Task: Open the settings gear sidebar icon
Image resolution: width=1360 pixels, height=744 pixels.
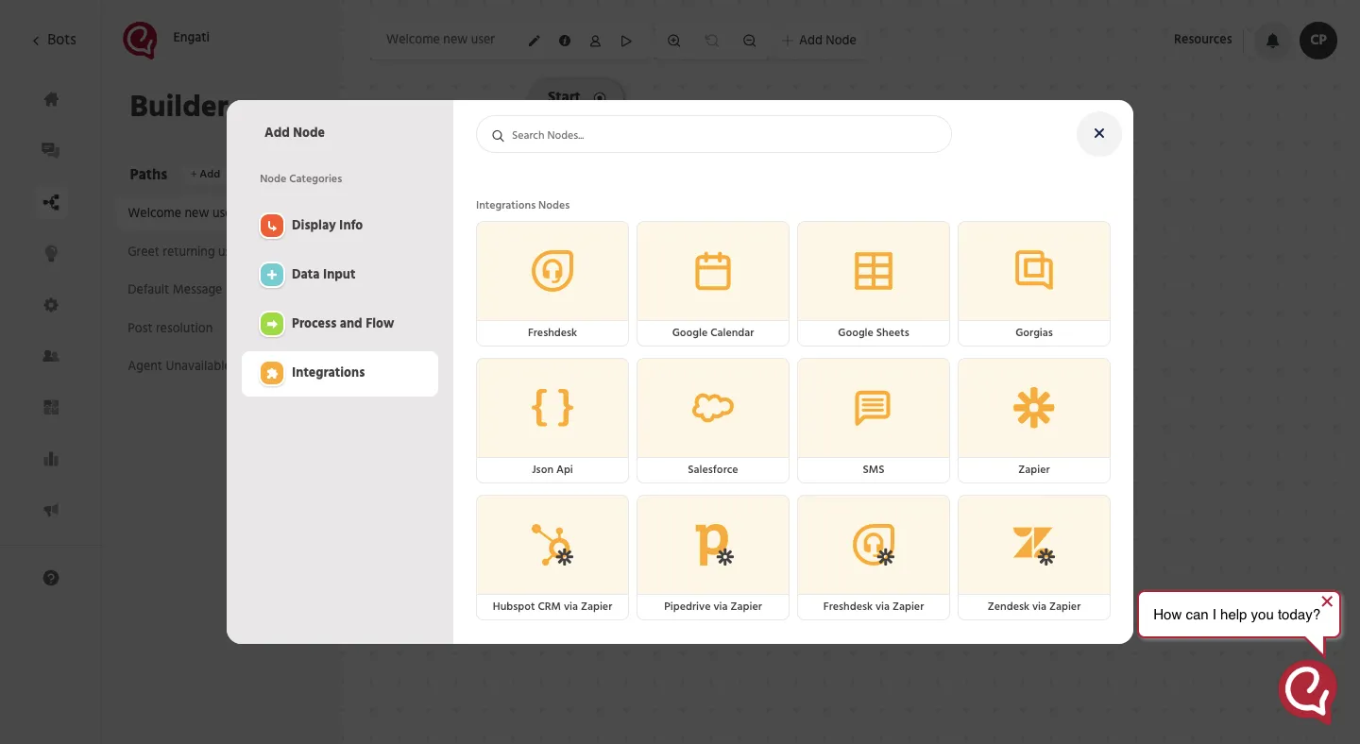Action: [x=51, y=305]
